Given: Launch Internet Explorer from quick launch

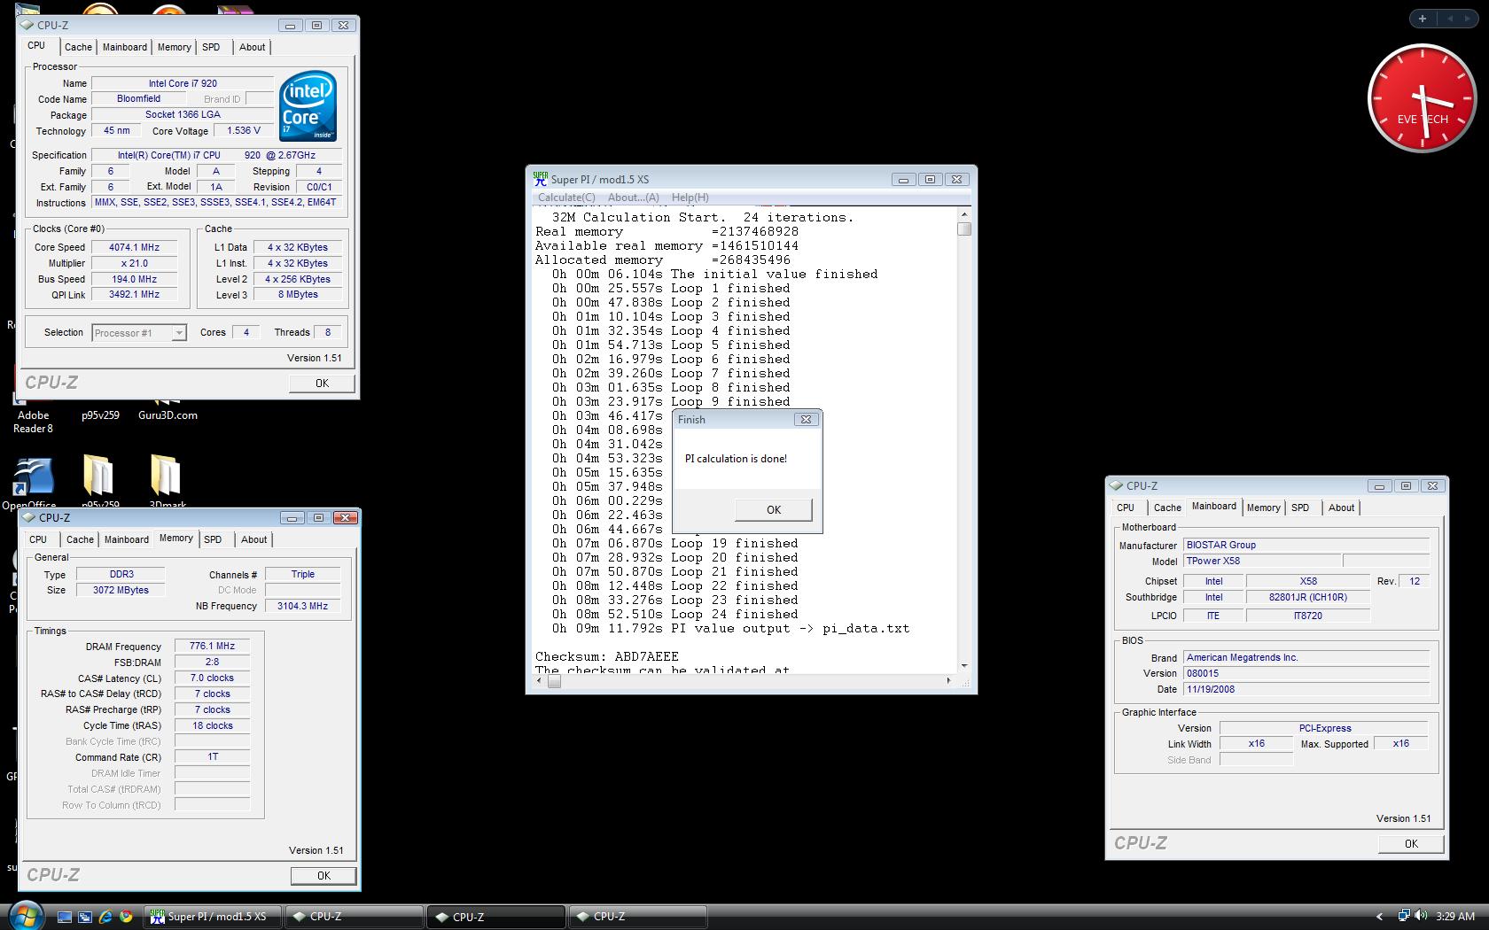Looking at the screenshot, I should 105,917.
